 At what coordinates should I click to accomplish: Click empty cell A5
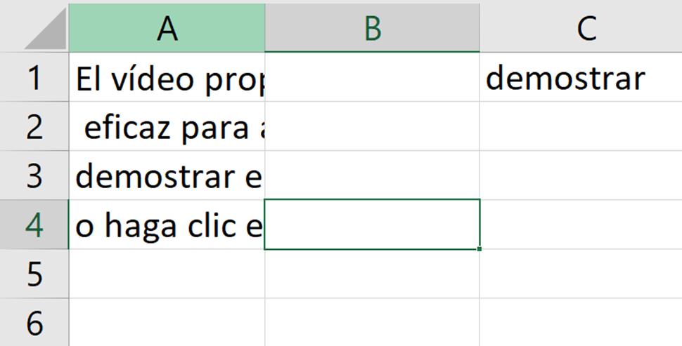[x=167, y=274]
